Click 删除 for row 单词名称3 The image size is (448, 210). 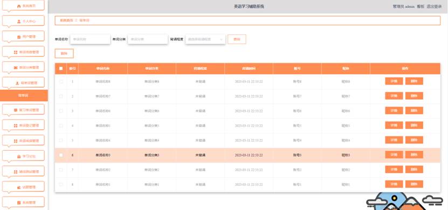click(414, 155)
